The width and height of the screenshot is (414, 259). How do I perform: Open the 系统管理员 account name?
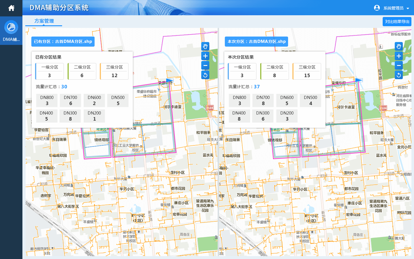pos(393,8)
